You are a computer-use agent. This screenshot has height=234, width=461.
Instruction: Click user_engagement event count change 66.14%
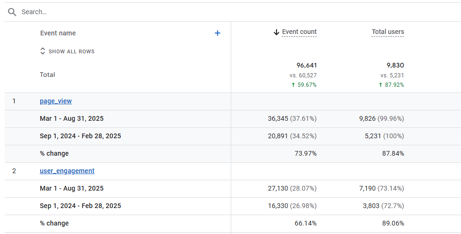pos(306,223)
